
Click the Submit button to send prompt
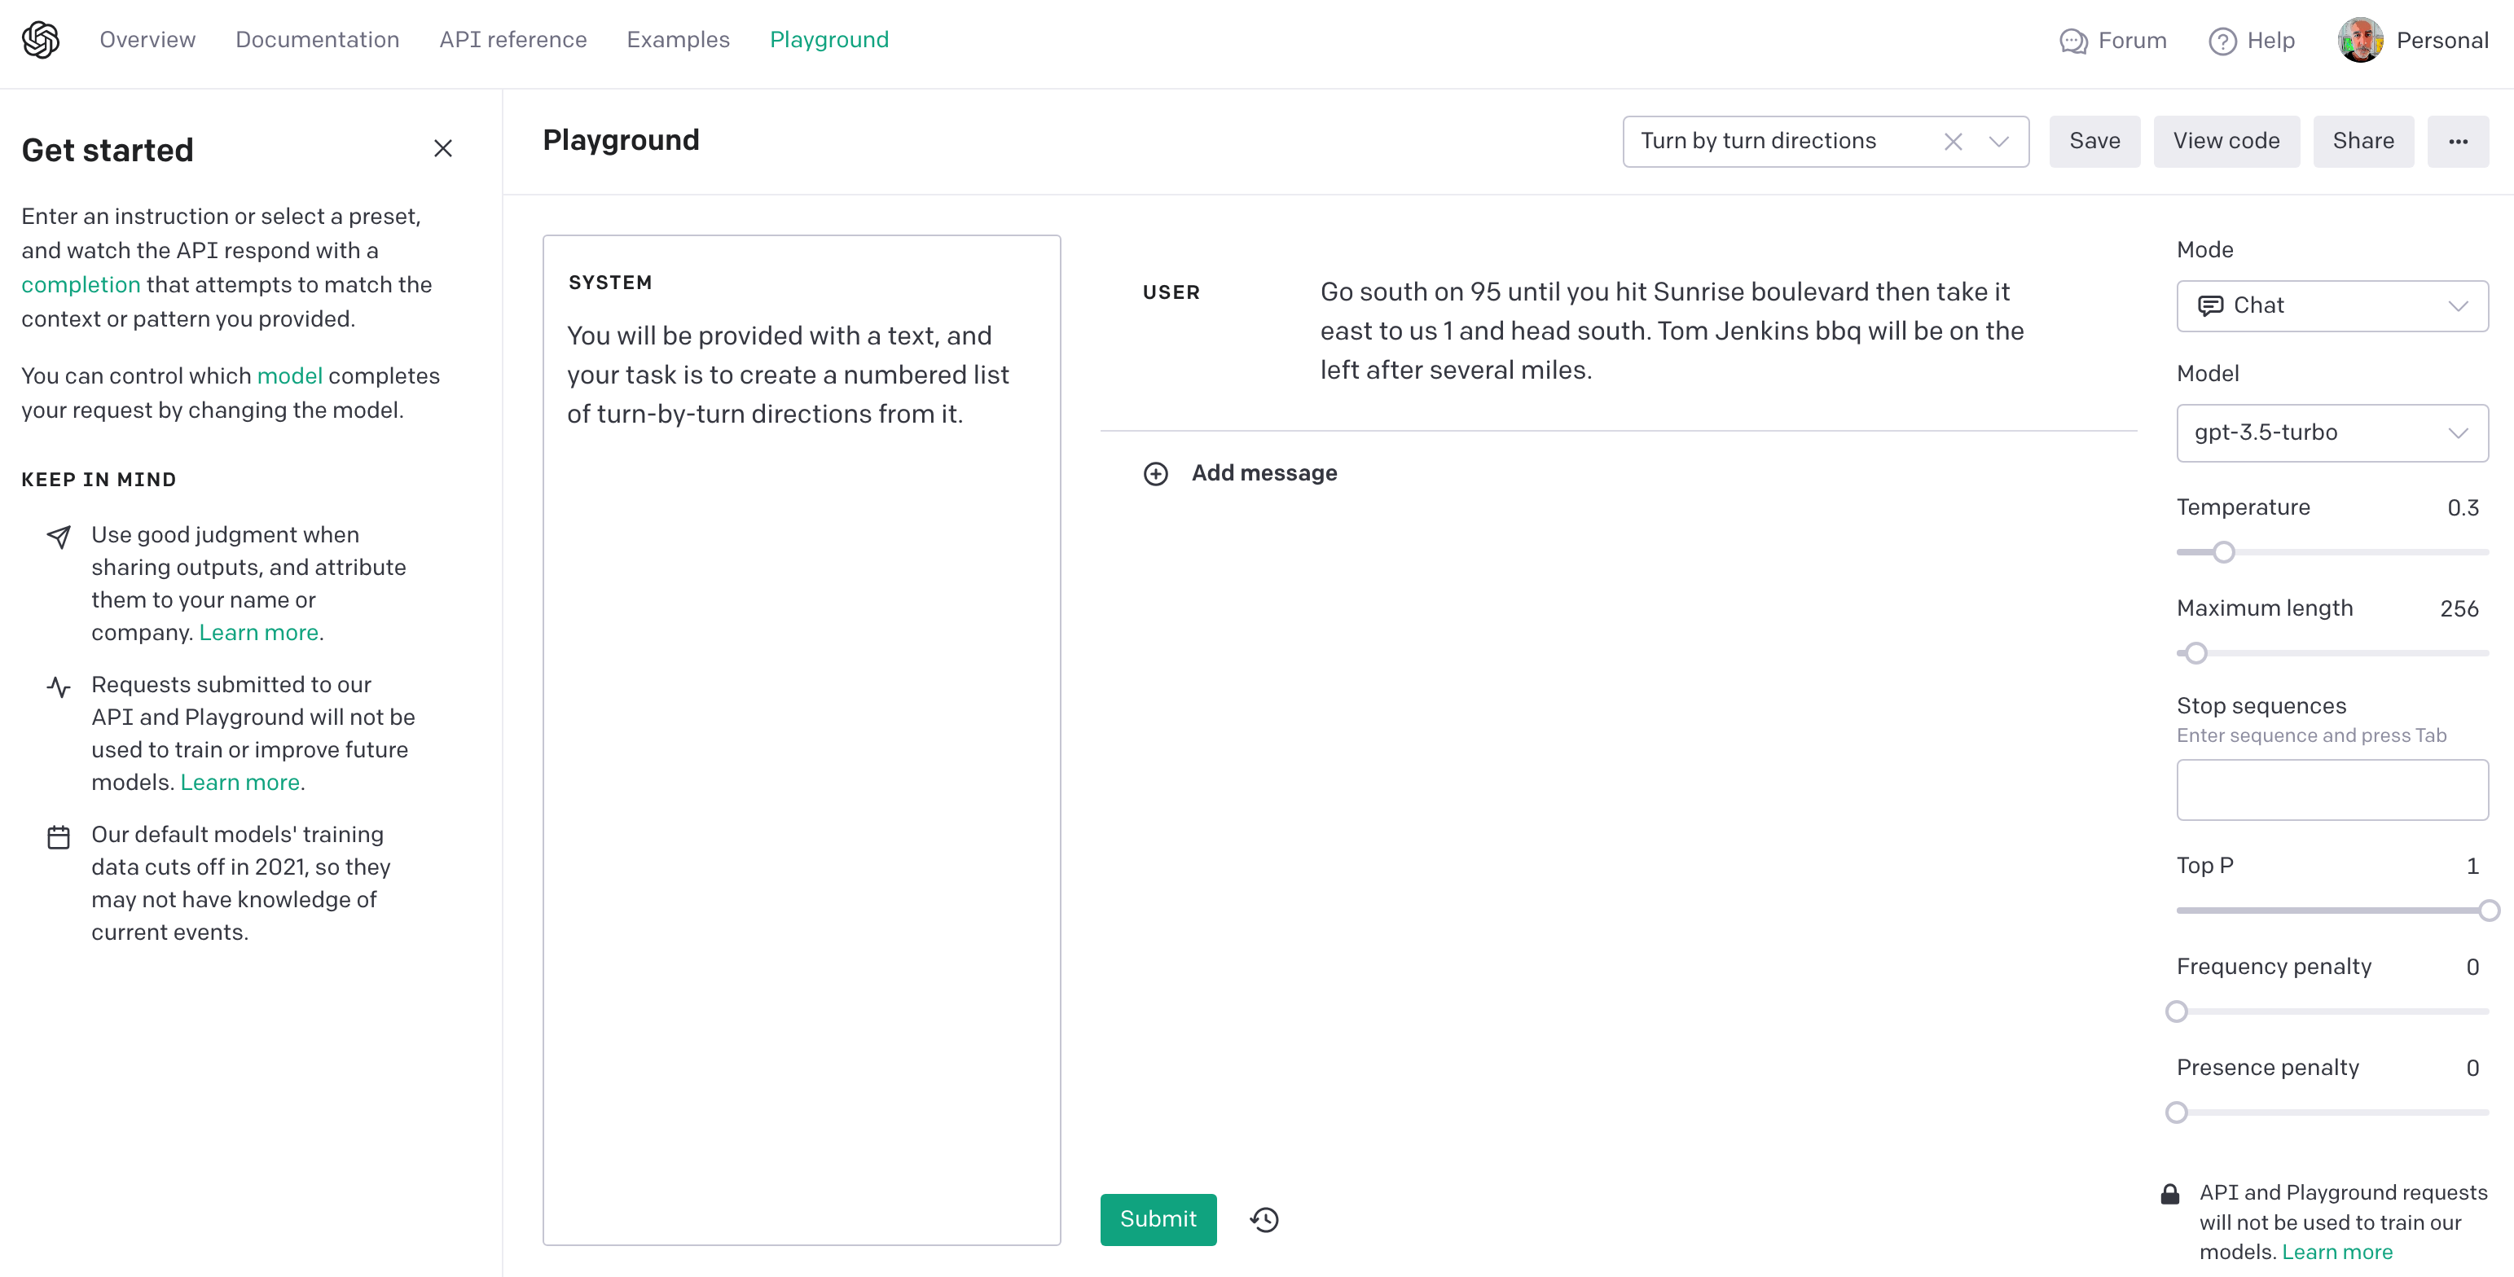coord(1158,1218)
